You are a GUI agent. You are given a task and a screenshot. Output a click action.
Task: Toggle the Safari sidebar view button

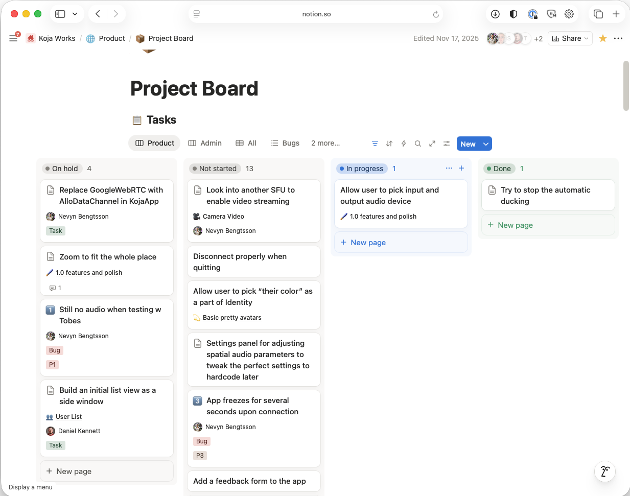click(x=60, y=14)
